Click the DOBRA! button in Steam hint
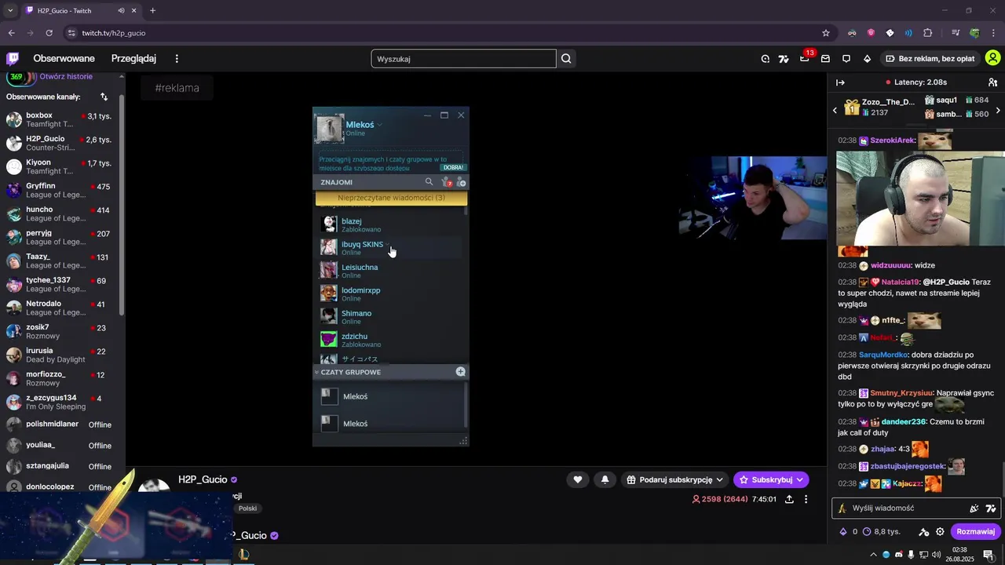1005x565 pixels. [453, 167]
